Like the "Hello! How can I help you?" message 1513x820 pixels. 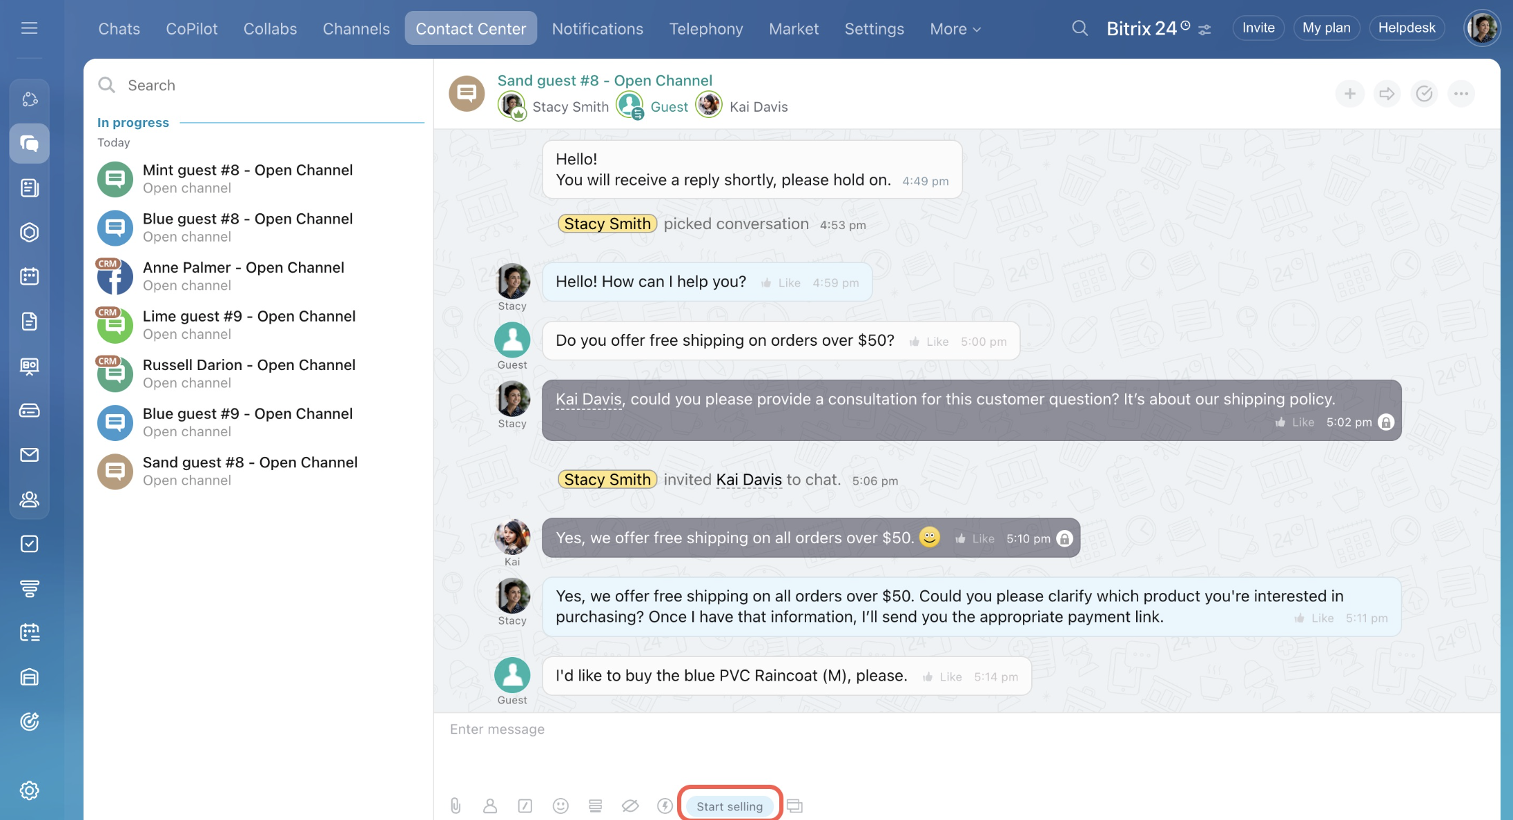pyautogui.click(x=781, y=283)
